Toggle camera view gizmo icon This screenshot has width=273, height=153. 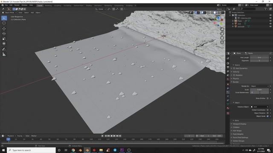point(222,38)
